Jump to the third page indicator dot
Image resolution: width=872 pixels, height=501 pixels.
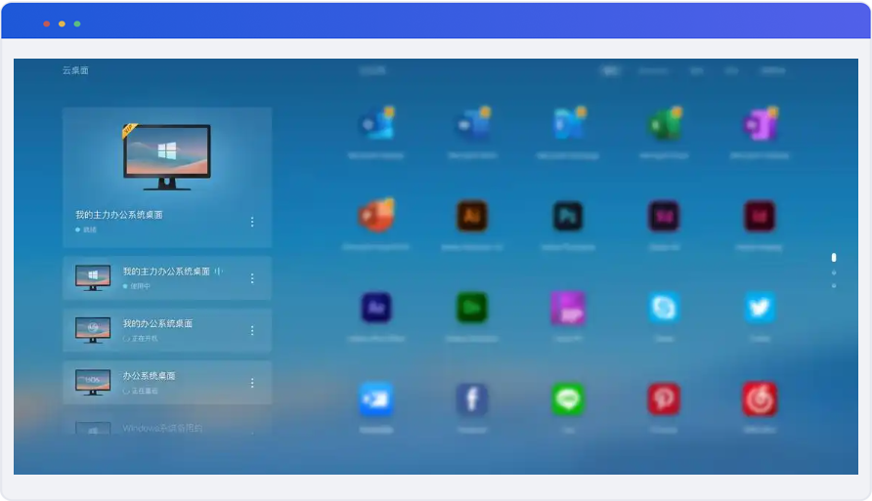[x=834, y=286]
